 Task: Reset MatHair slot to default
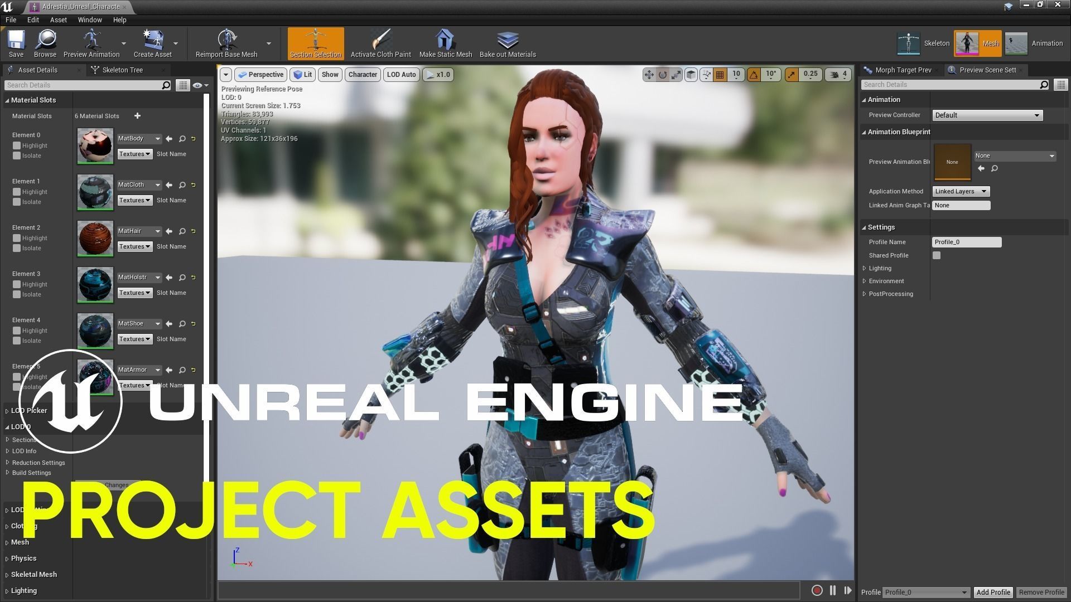194,231
